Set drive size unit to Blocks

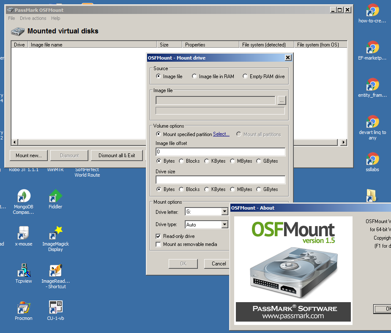coord(181,189)
